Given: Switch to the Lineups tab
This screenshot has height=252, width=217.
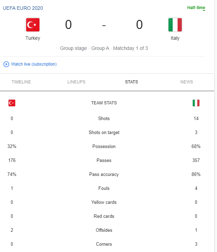Looking at the screenshot, I should 76,82.
